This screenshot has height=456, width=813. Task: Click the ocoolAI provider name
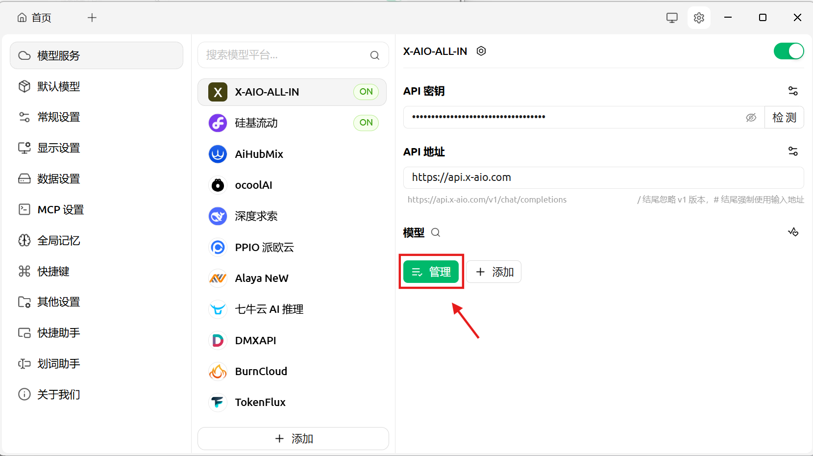click(x=254, y=185)
